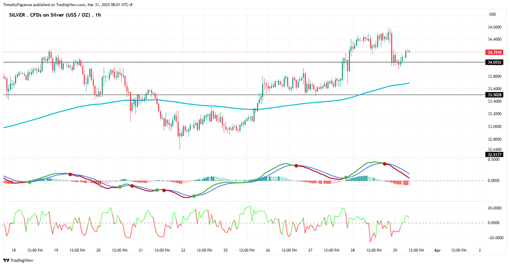Viewport: 510px width, 266px height.
Task: Click the 33.6000 price axis value
Action: 494,89
